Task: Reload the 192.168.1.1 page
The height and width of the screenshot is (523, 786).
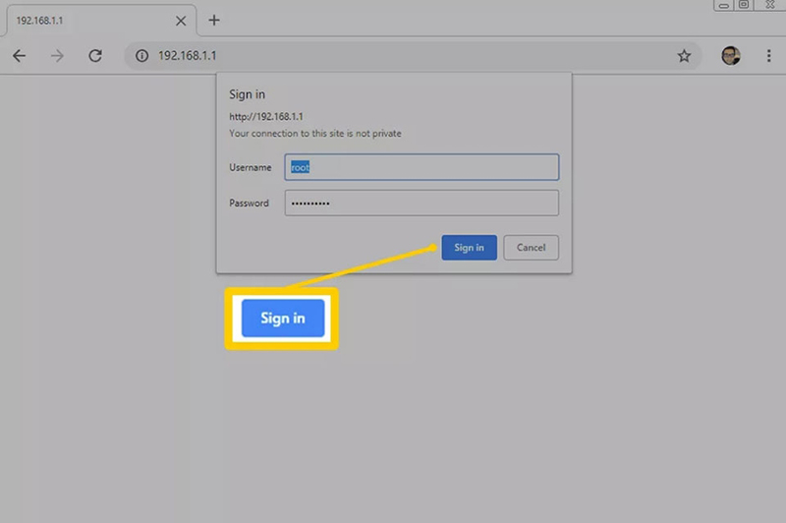Action: point(95,56)
